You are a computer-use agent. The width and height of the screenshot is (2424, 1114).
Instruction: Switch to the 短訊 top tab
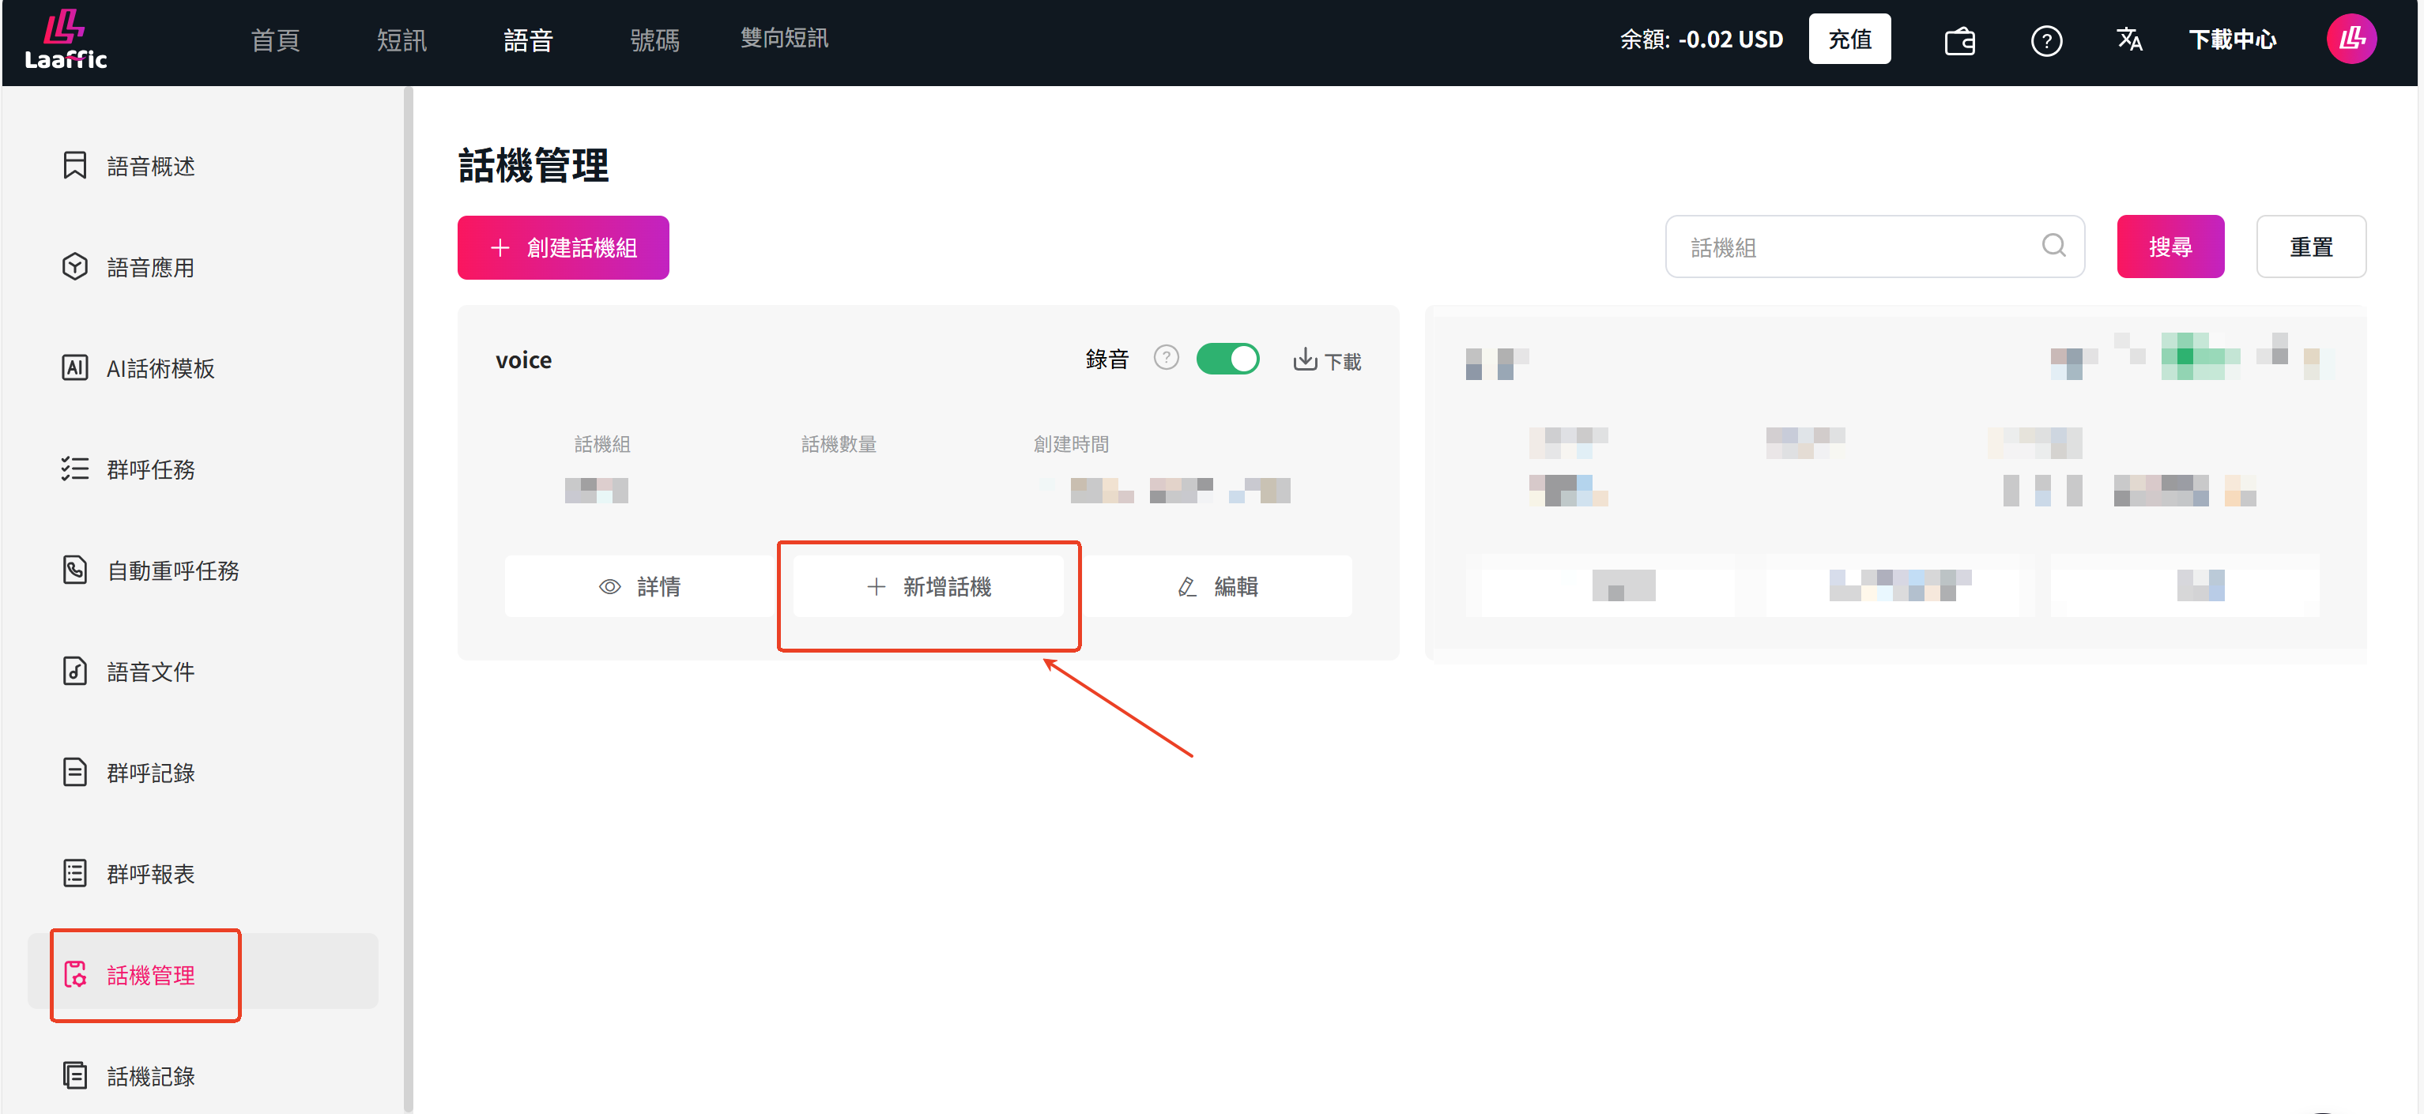coord(401,40)
